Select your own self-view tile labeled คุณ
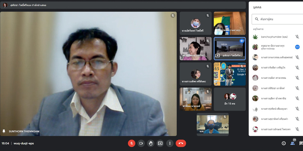Viewport: 303px width, 151px height. 212,124
